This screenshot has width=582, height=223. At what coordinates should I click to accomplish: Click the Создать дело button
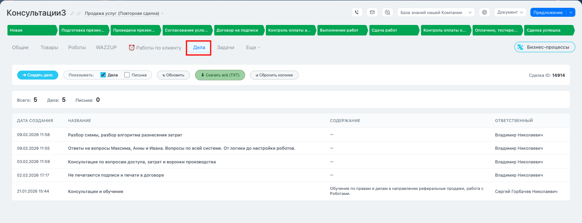pyautogui.click(x=38, y=75)
